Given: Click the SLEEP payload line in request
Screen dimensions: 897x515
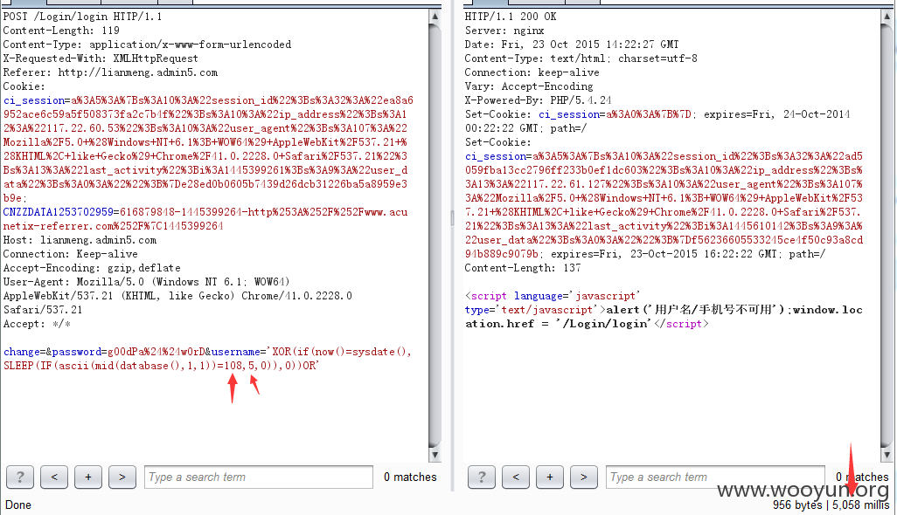Looking at the screenshot, I should (161, 366).
